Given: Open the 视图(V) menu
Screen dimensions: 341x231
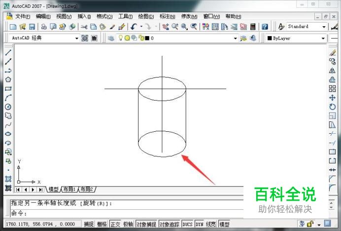Looking at the screenshot, I should [64, 16].
